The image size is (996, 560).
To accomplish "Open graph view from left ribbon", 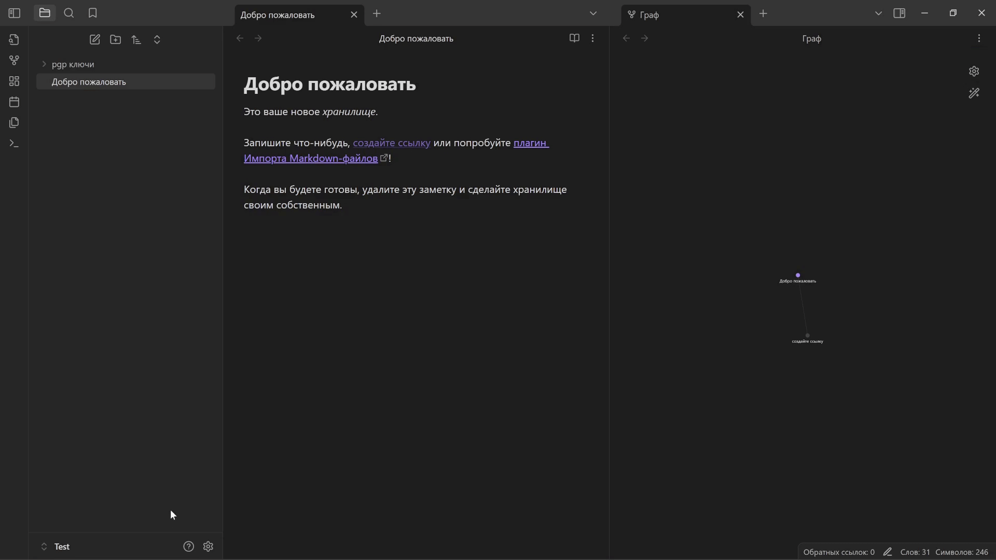I will [14, 61].
